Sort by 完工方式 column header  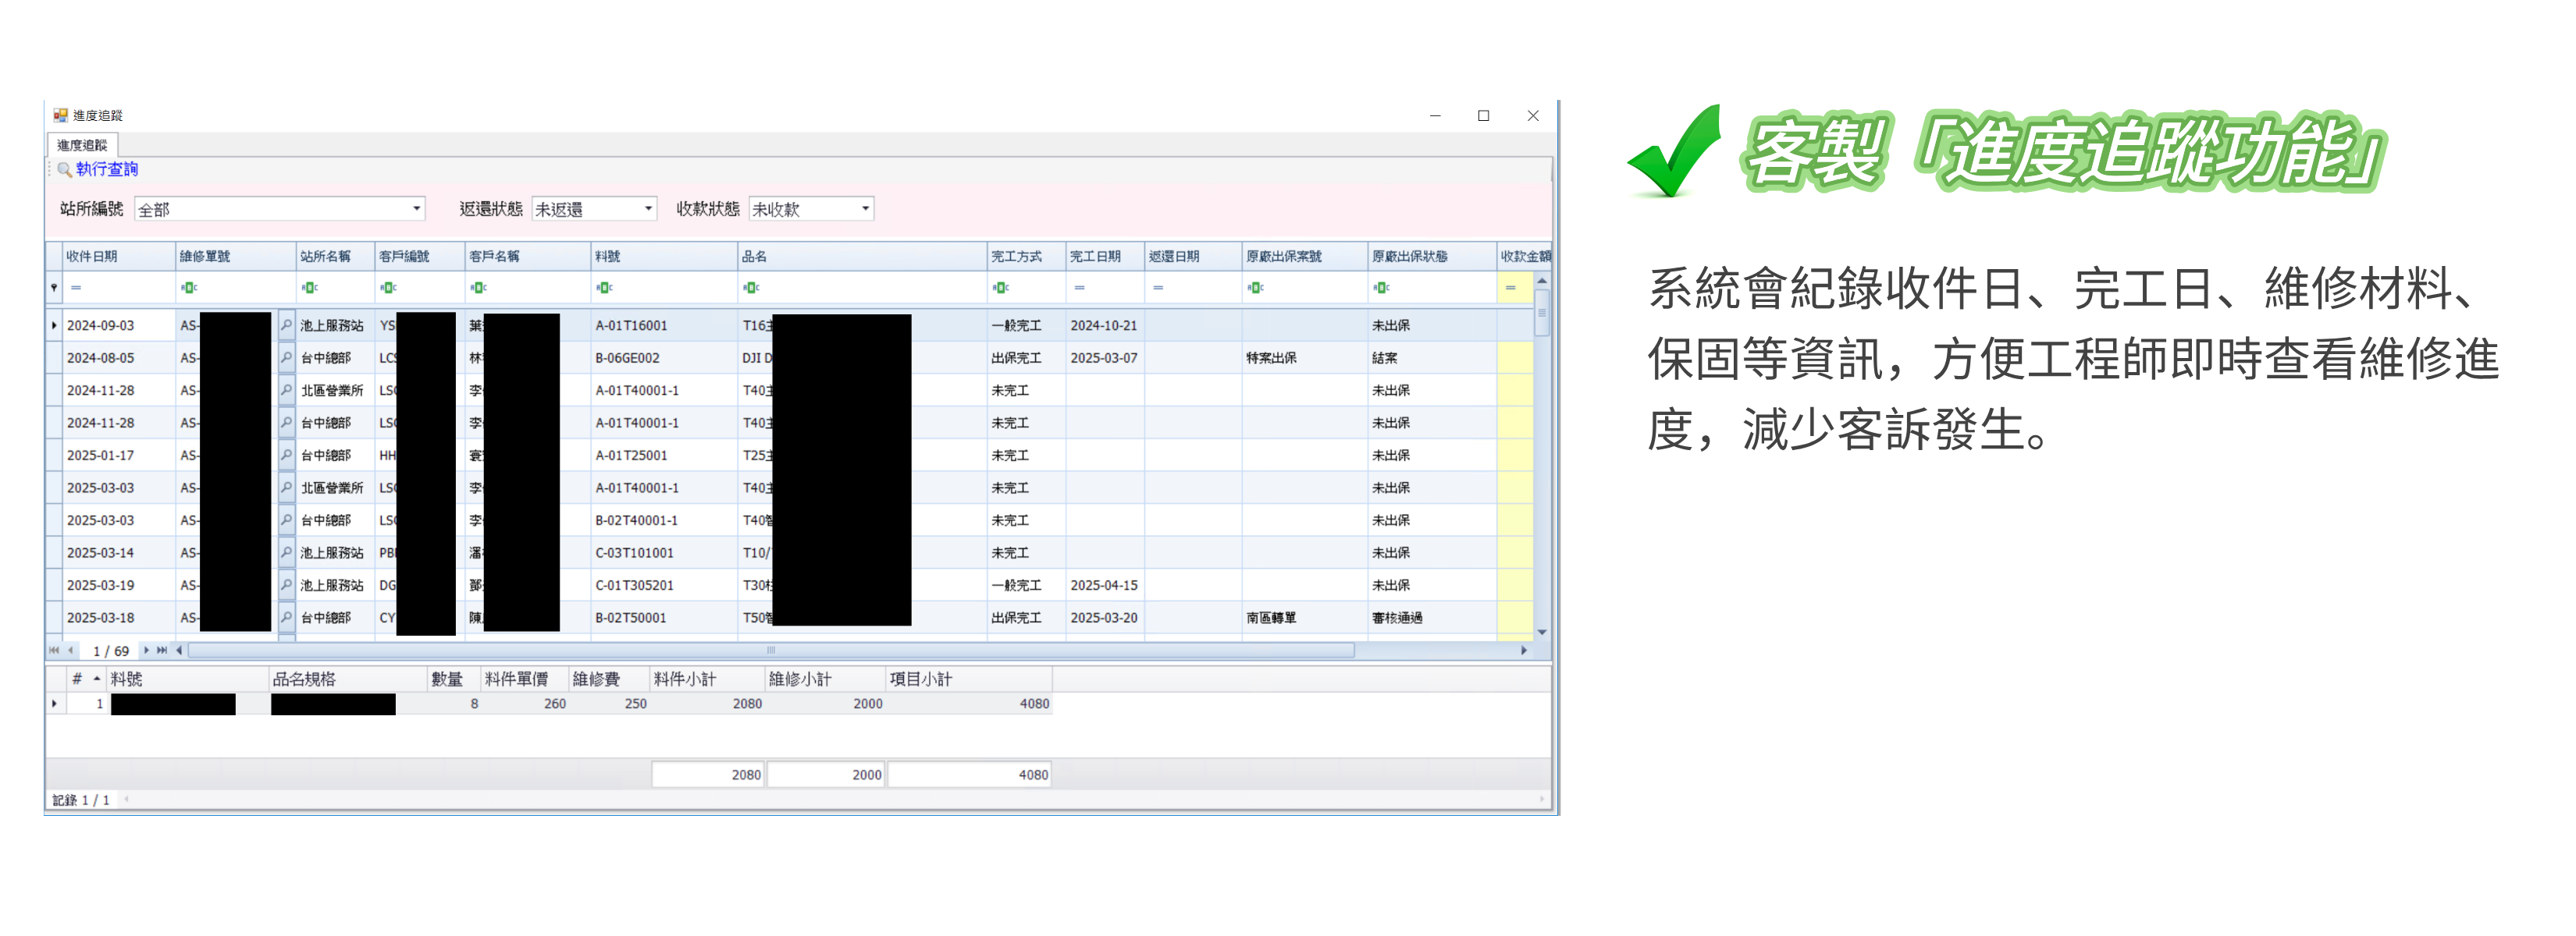click(1026, 257)
